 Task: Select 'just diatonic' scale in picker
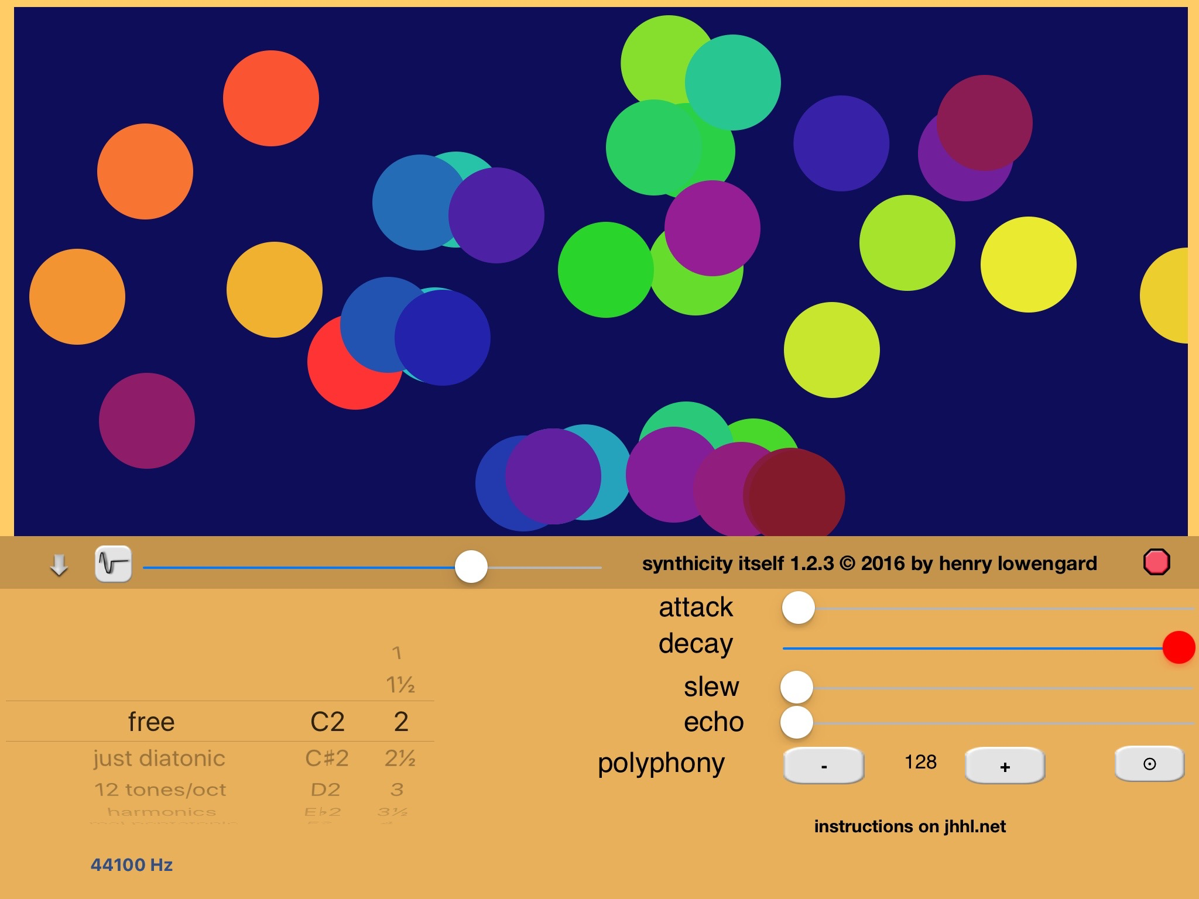click(159, 759)
